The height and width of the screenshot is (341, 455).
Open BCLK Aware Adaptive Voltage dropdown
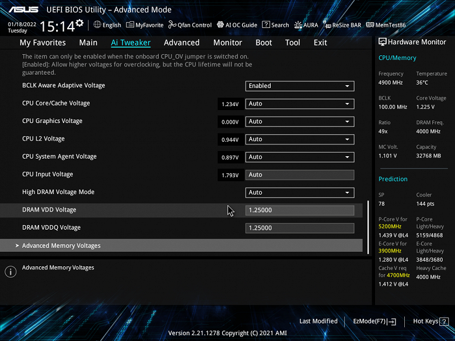[x=300, y=86]
